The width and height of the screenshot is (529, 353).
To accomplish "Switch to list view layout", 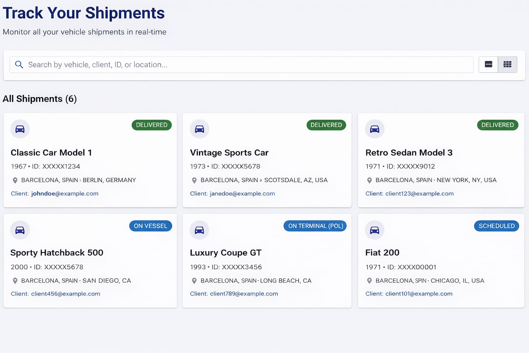I will coord(488,64).
